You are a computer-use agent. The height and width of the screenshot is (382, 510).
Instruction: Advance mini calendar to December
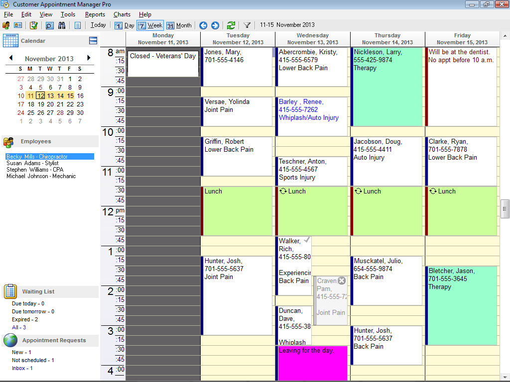point(89,58)
